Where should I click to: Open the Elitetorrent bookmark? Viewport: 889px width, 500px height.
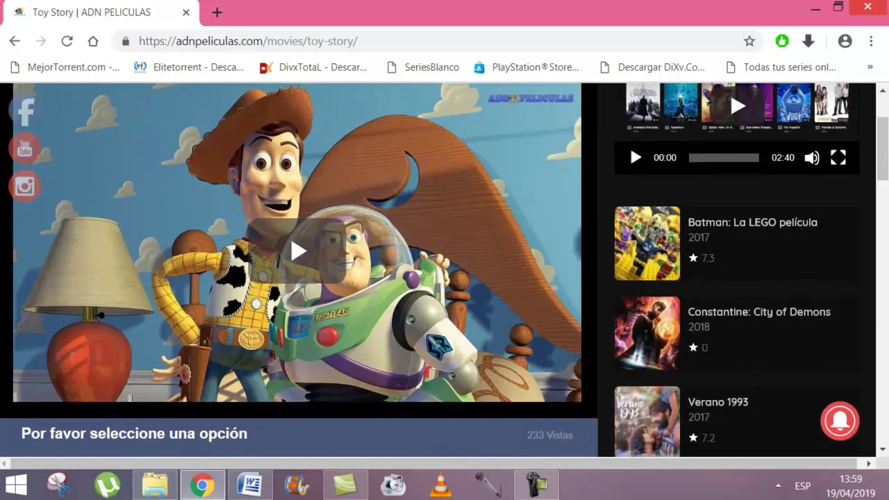tap(189, 67)
